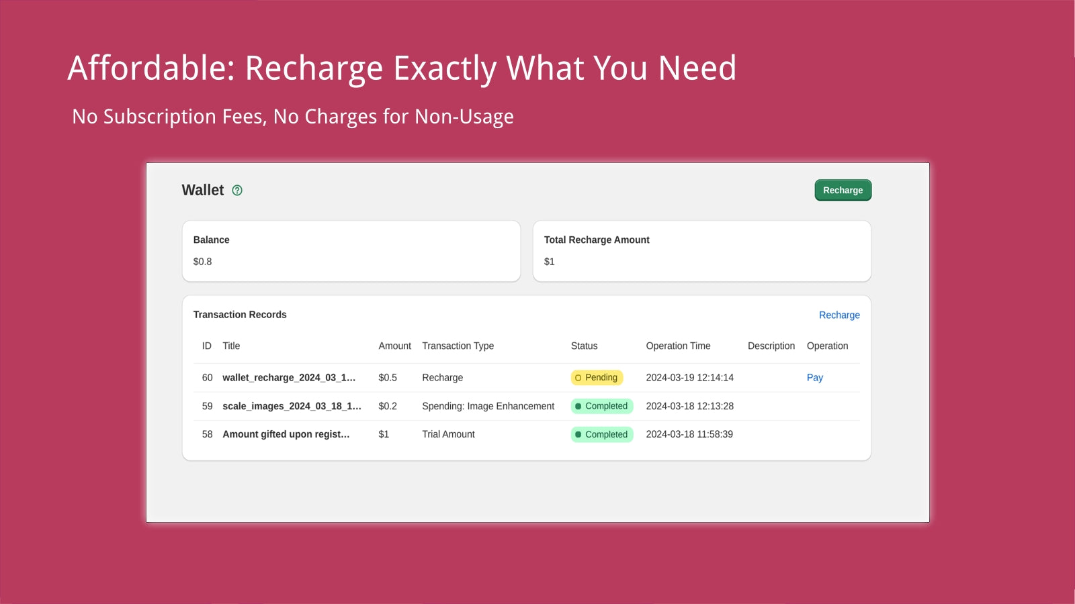
Task: Click the Description column header
Action: point(771,346)
